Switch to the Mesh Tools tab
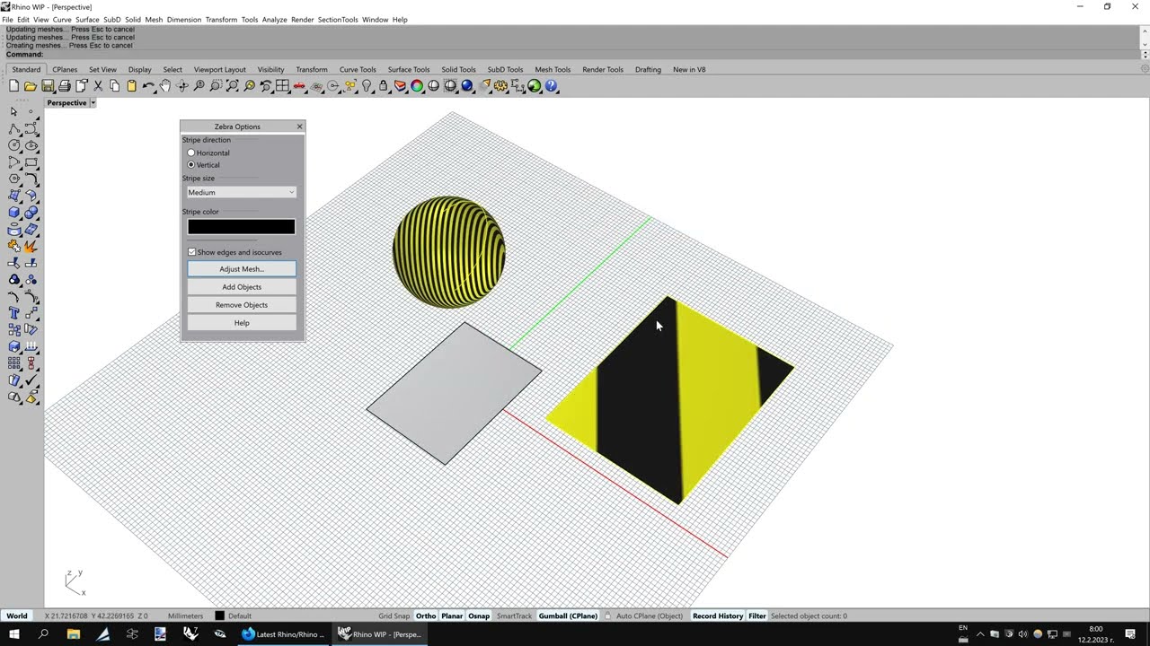 pos(553,69)
